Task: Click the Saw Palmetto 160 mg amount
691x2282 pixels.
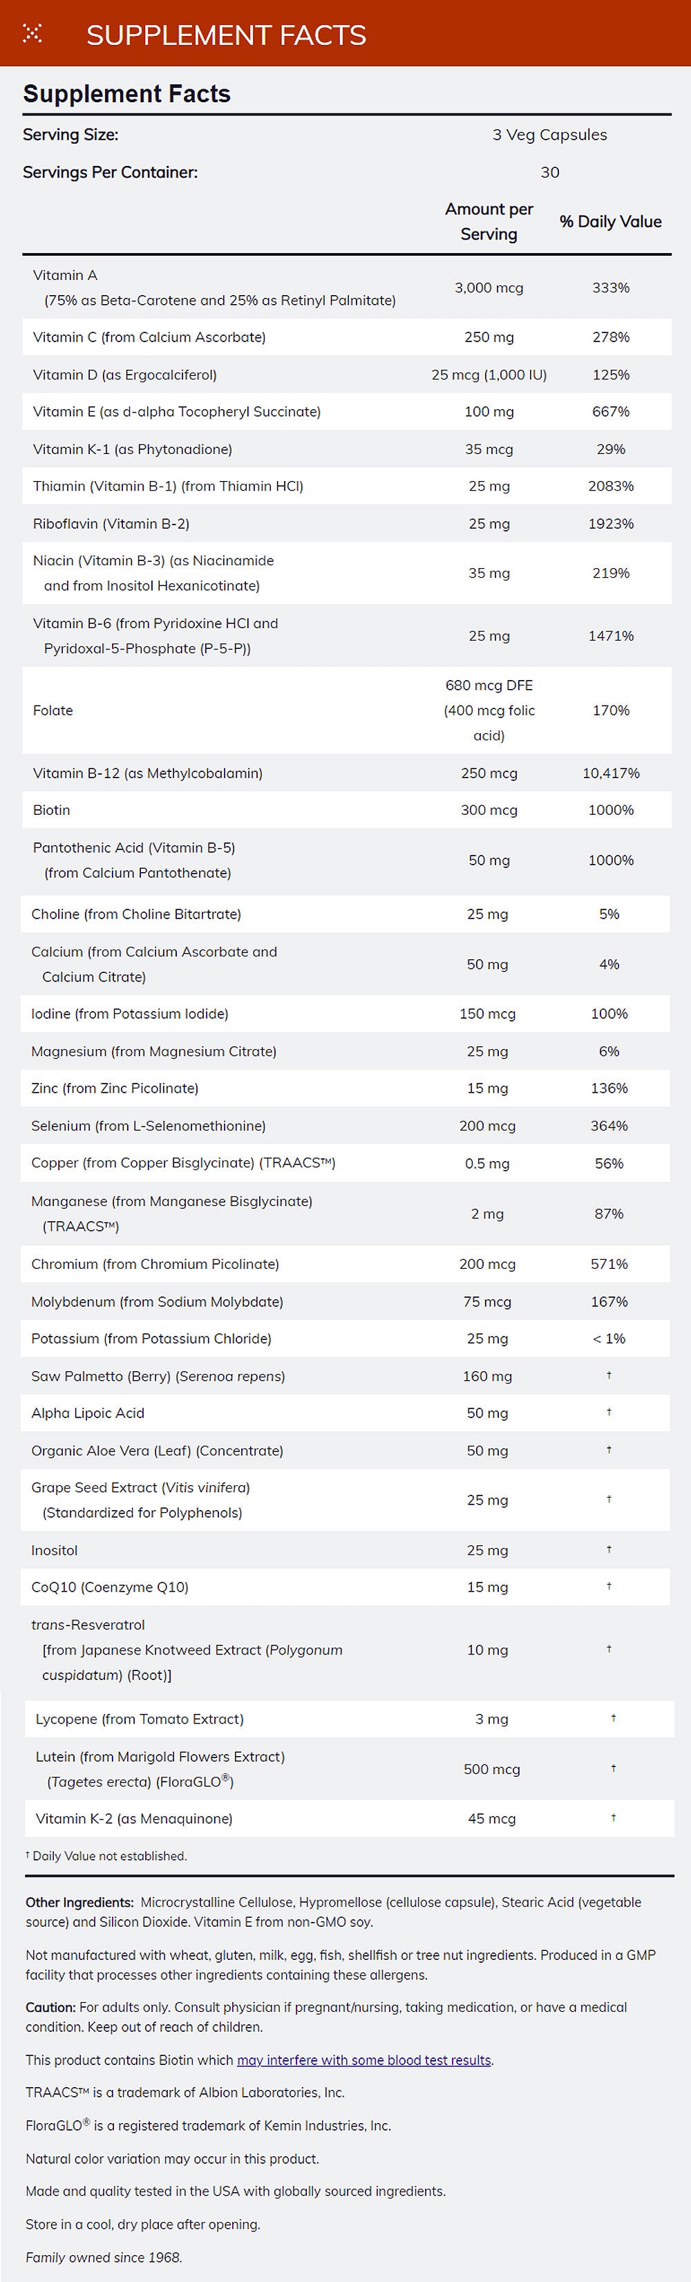Action: [x=487, y=1376]
